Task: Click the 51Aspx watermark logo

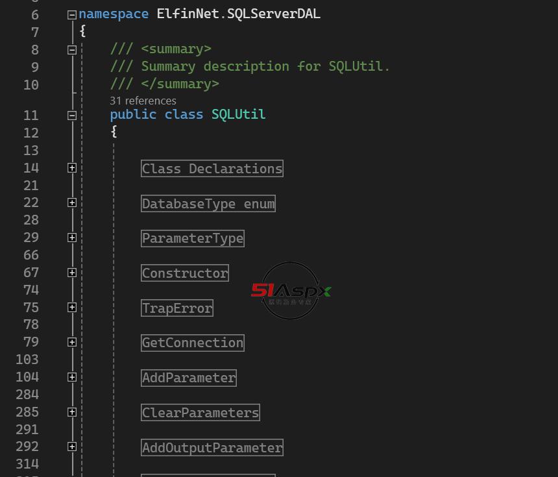Action: coord(291,291)
